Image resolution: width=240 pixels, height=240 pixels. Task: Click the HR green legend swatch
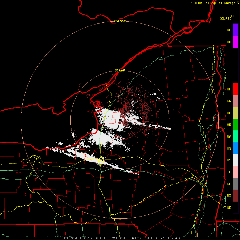pos(235,125)
